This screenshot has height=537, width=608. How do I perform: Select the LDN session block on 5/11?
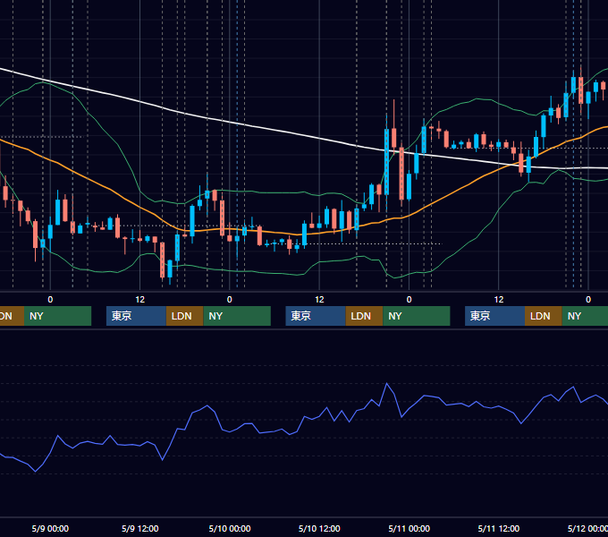(544, 316)
